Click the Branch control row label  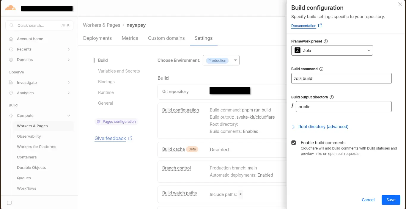(177, 168)
